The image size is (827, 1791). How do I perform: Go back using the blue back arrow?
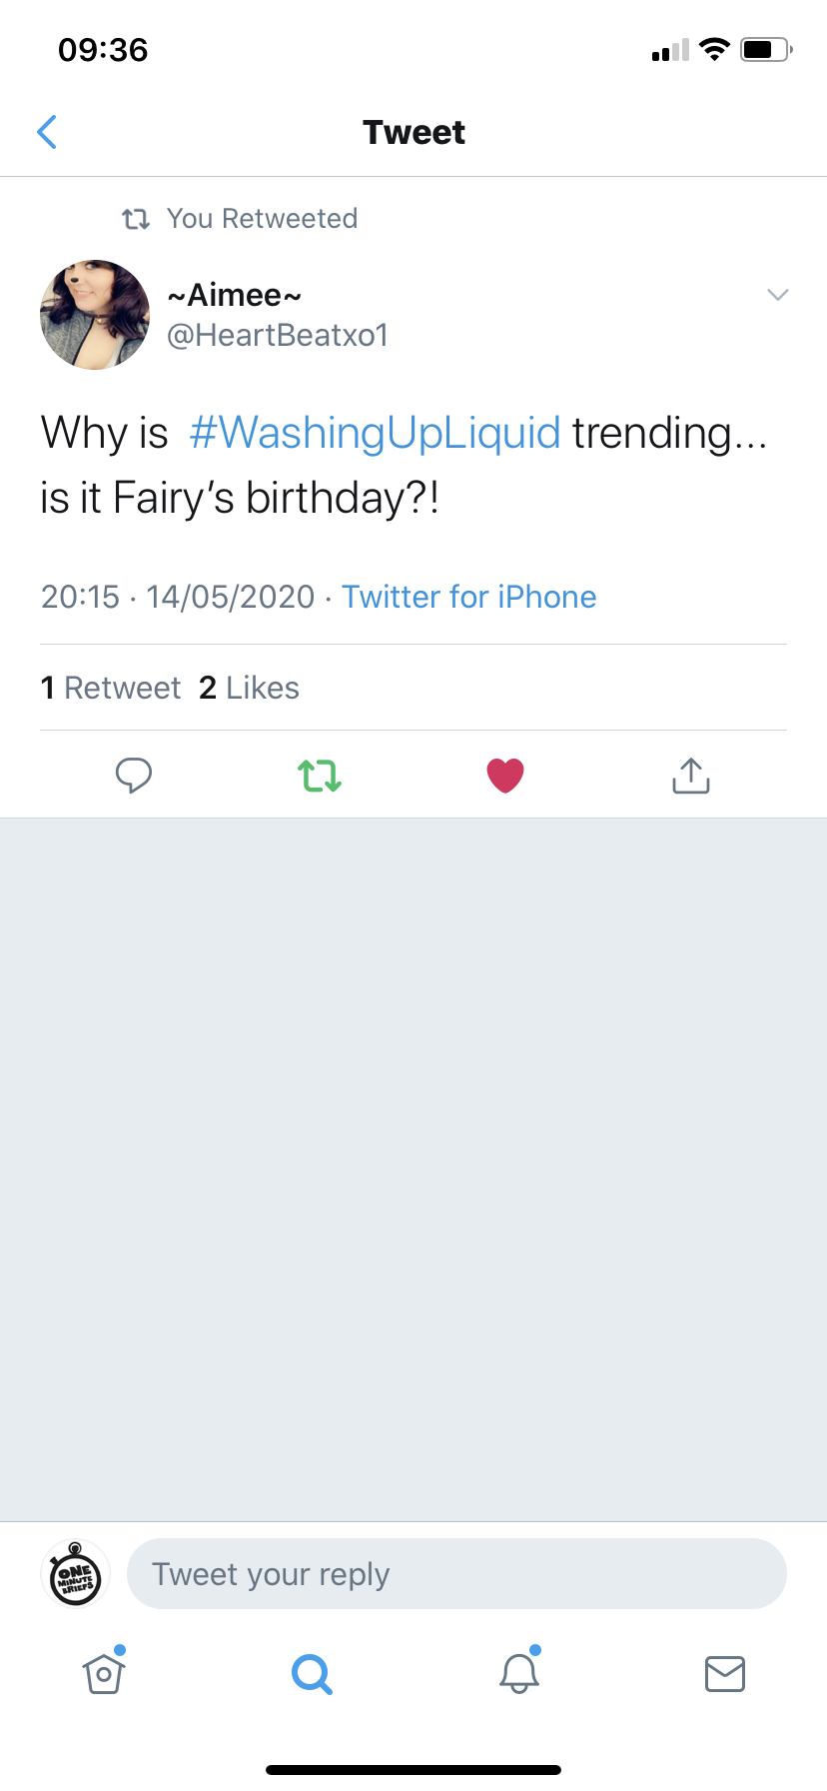click(47, 131)
